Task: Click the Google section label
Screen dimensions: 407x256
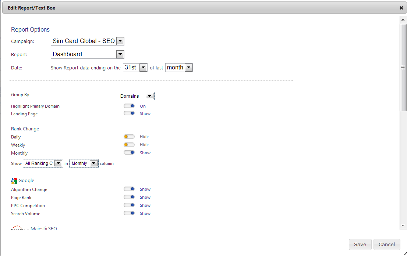Action: pos(26,181)
